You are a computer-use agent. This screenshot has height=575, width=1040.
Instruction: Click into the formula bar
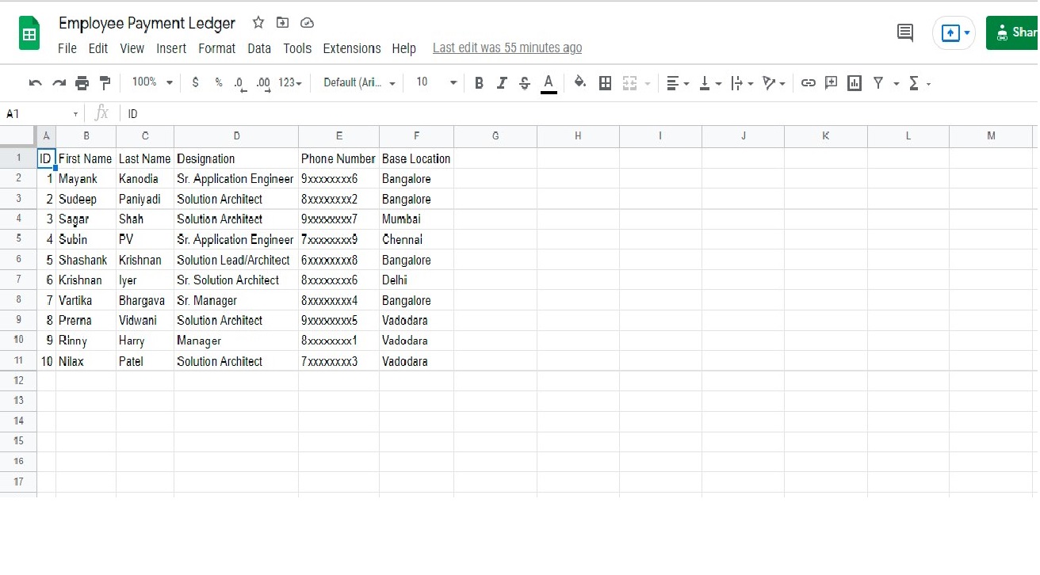579,114
